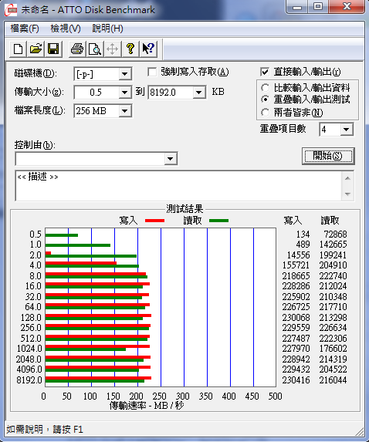Maximize the ATTO Disk Benchmark window
This screenshot has width=369, height=442.
(318, 7)
